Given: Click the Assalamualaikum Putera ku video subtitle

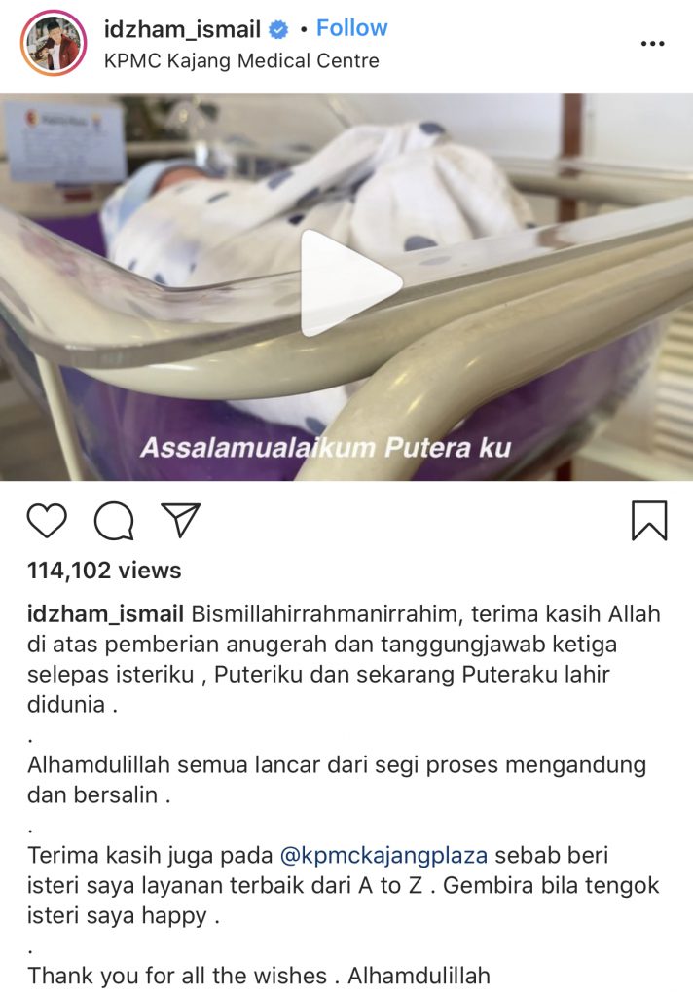Looking at the screenshot, I should click(x=325, y=447).
